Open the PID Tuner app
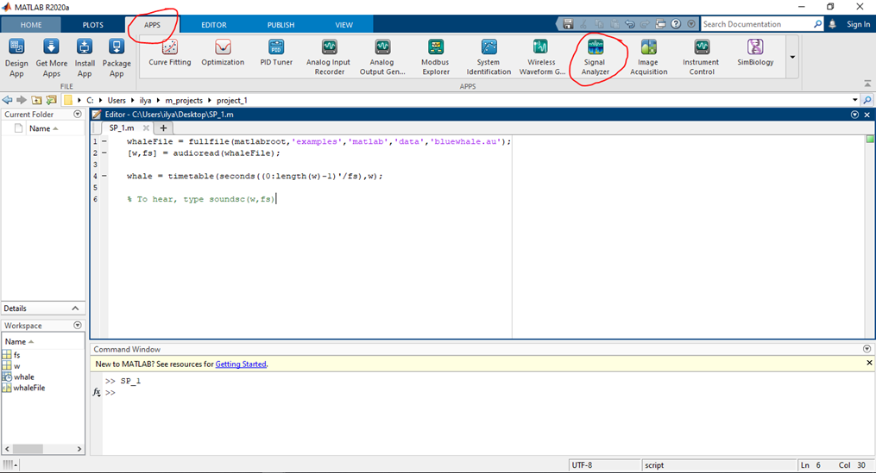Image resolution: width=876 pixels, height=473 pixels. tap(276, 53)
